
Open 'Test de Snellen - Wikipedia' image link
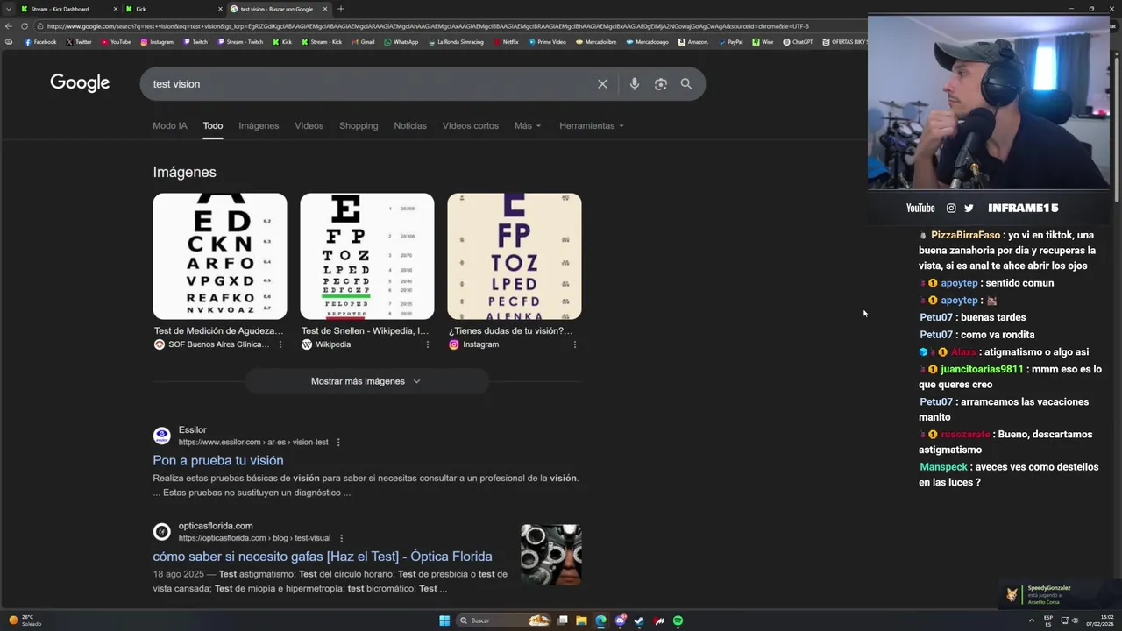[x=366, y=330]
